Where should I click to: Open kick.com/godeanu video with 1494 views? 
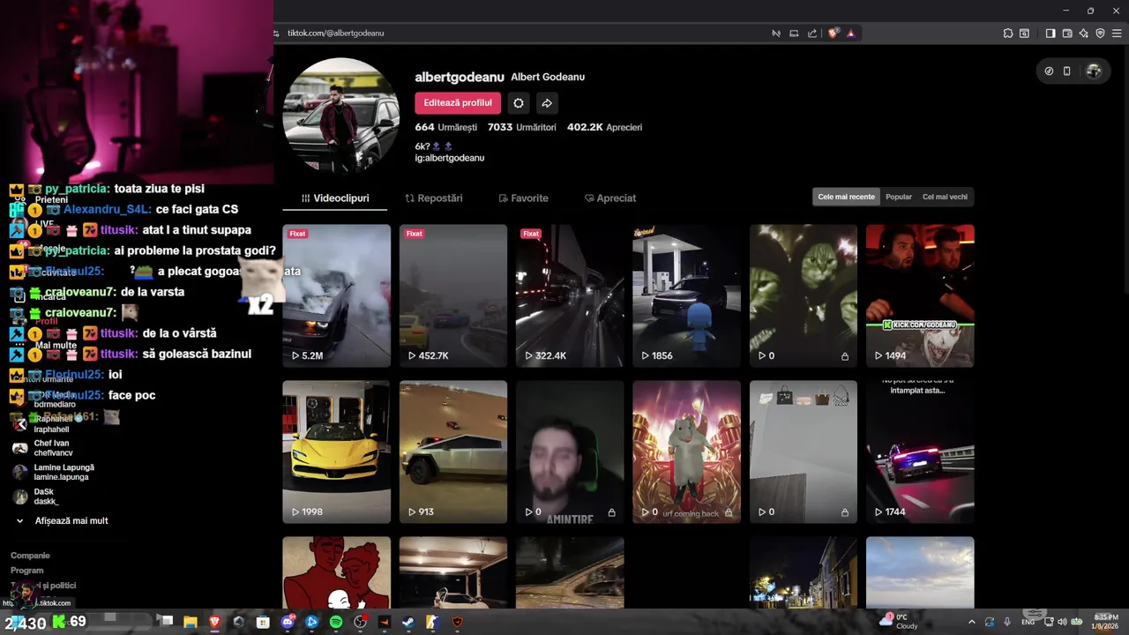920,295
